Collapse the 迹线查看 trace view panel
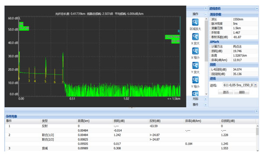 point(257,8)
